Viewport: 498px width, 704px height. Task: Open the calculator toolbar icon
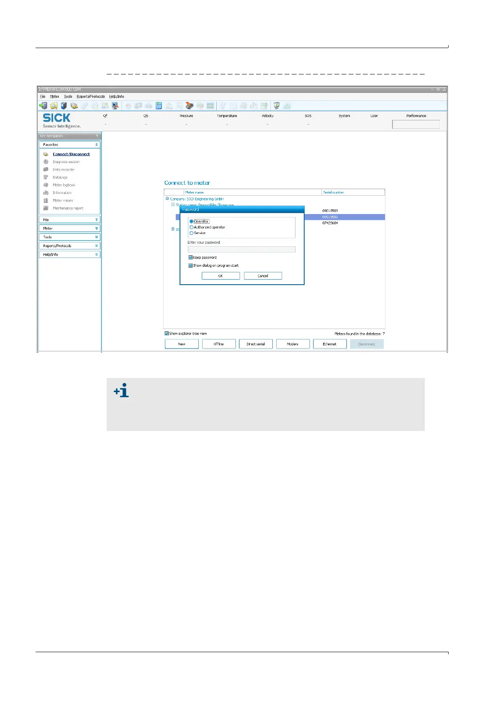159,106
